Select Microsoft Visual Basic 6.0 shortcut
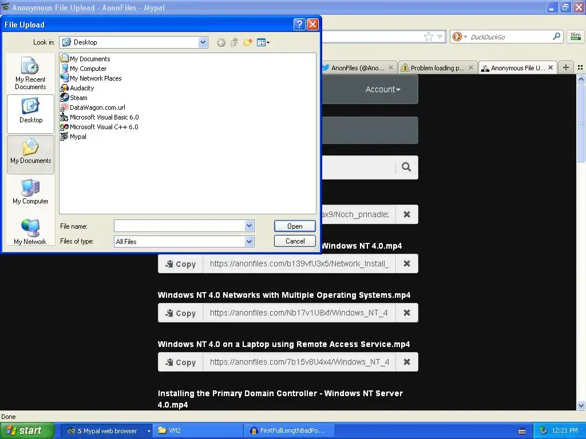This screenshot has height=439, width=586. click(100, 117)
